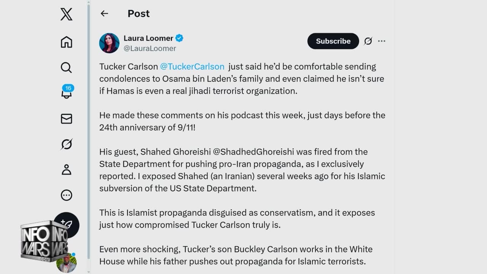Open the Home feed icon

pyautogui.click(x=66, y=42)
